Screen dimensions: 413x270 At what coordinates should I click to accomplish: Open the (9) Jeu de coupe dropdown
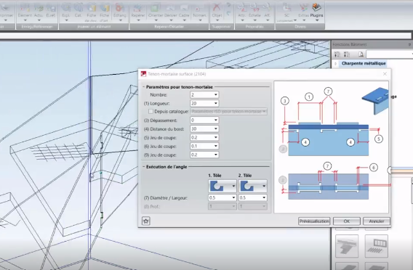point(216,155)
